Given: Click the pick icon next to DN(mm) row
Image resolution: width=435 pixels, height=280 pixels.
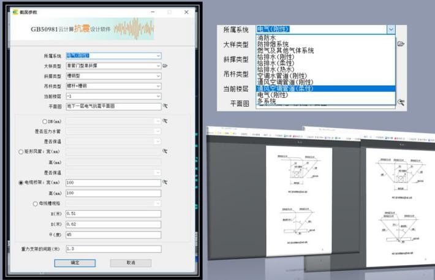Looking at the screenshot, I should (165, 121).
